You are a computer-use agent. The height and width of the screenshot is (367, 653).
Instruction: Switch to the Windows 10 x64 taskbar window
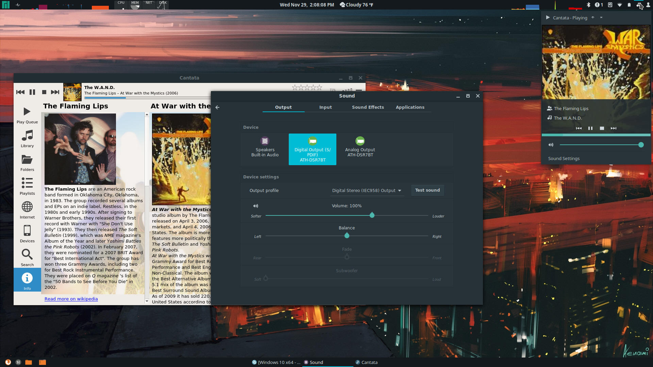click(x=276, y=362)
